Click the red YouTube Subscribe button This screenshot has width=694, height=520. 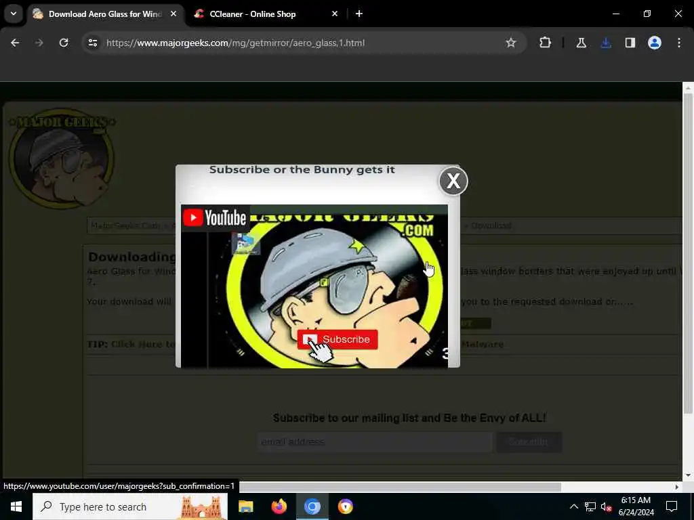pos(338,339)
